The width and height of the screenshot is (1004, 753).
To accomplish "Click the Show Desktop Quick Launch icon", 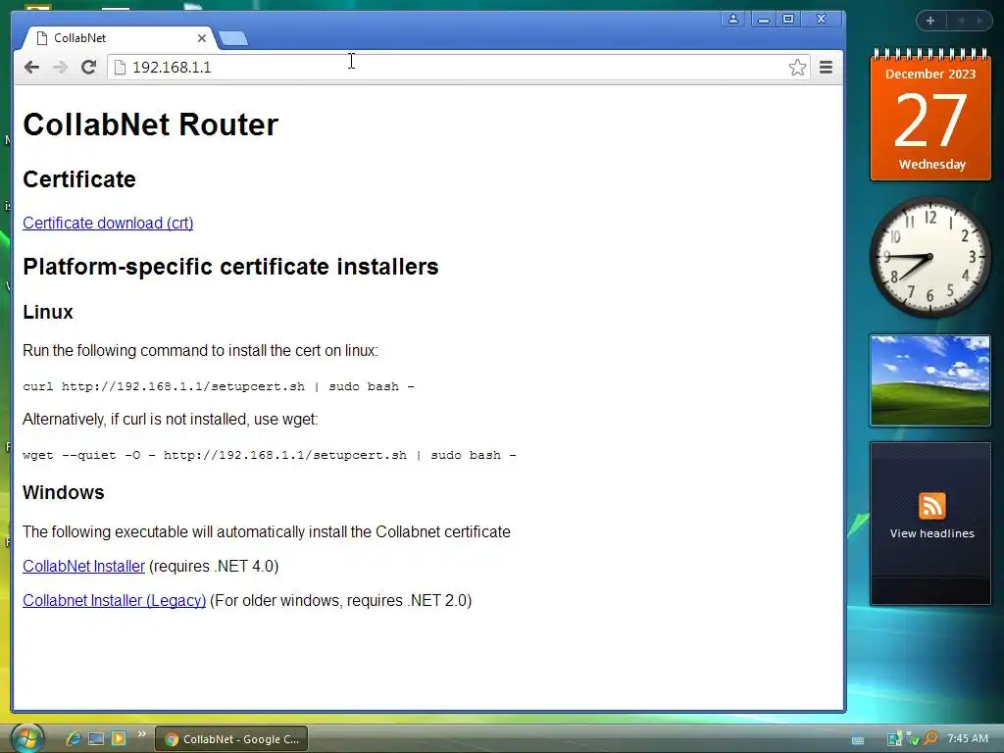I will pyautogui.click(x=96, y=739).
